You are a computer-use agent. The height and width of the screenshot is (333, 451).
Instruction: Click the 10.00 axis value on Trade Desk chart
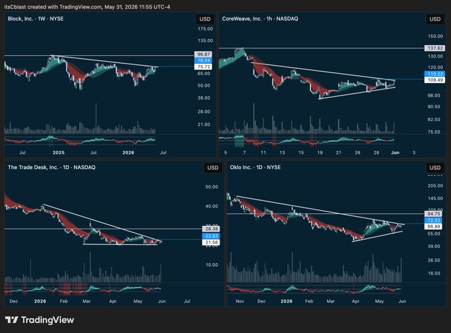[212, 265]
